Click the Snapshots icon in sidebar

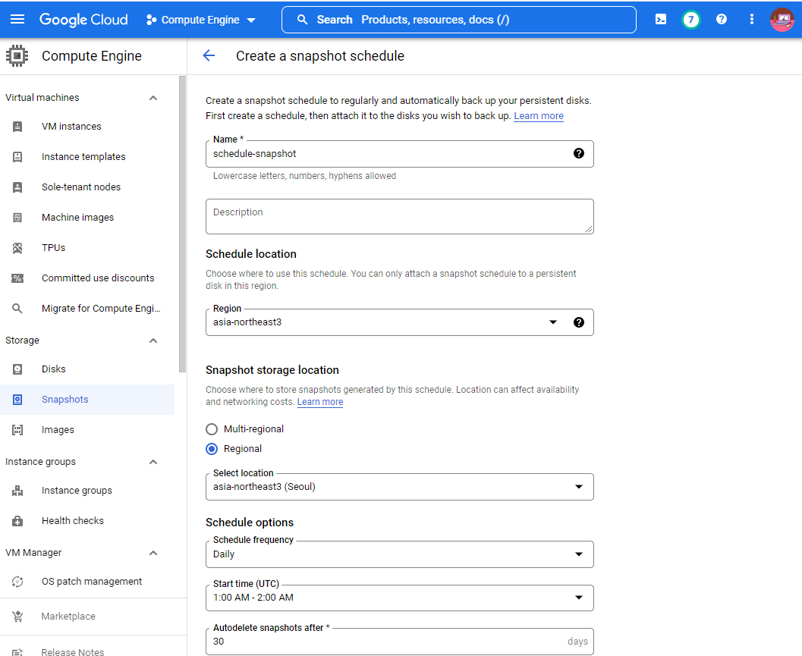[x=17, y=400]
